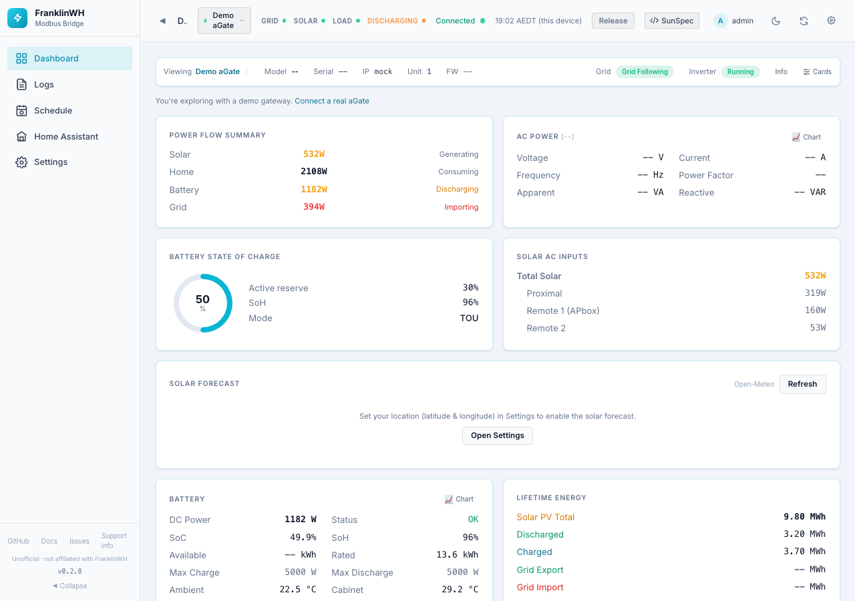Click the Running inverter status badge
The image size is (855, 601).
click(740, 71)
